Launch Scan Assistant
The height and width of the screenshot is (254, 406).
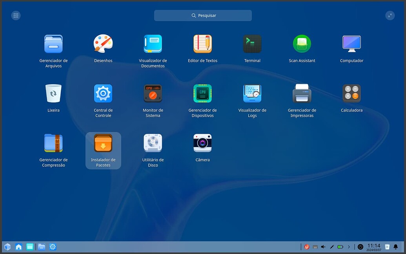(x=302, y=43)
